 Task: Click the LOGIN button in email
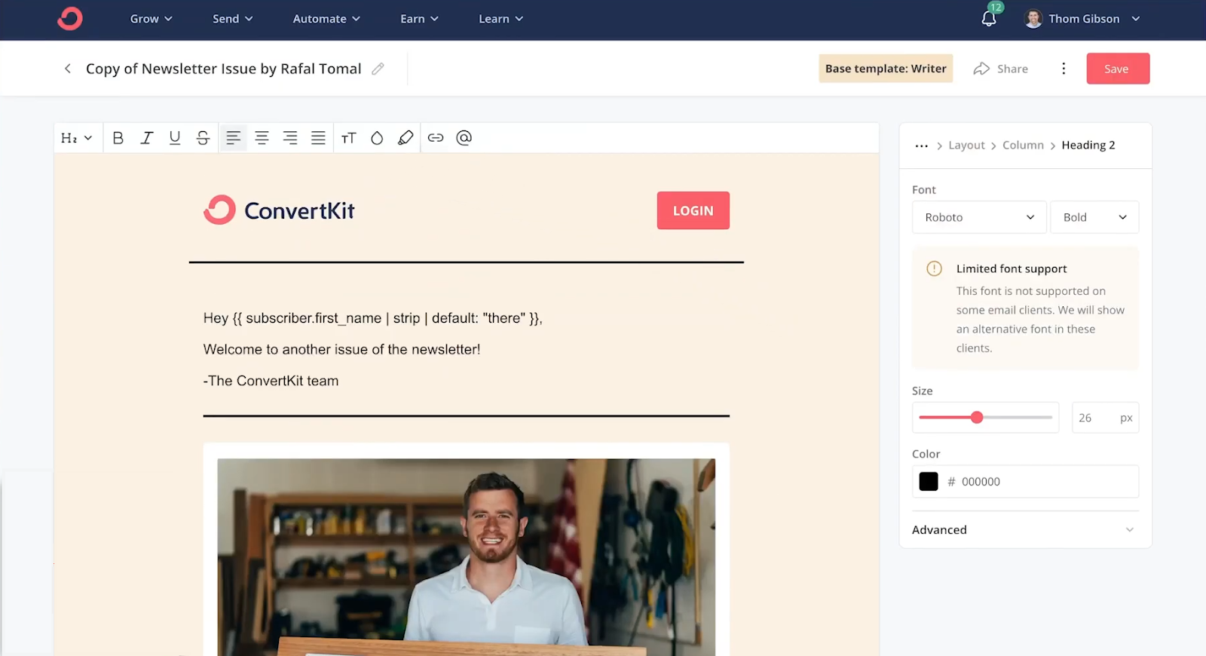click(x=693, y=210)
